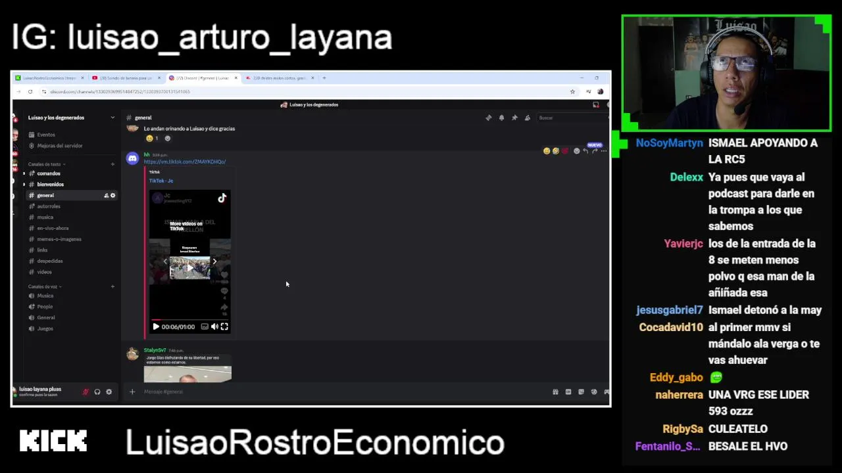The image size is (842, 473).
Task: Click video progress bar in TikTok embed
Action: (x=190, y=320)
